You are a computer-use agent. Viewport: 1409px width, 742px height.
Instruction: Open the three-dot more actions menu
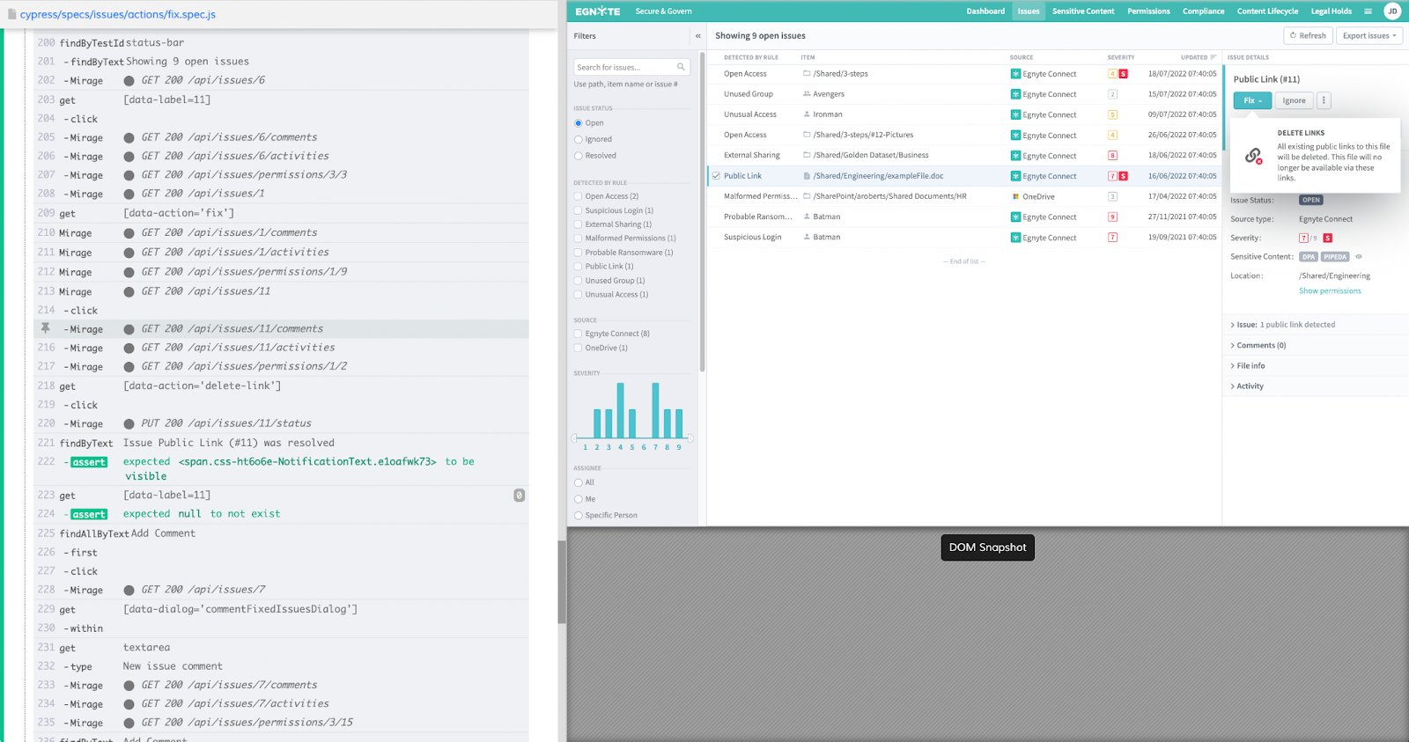(x=1324, y=100)
